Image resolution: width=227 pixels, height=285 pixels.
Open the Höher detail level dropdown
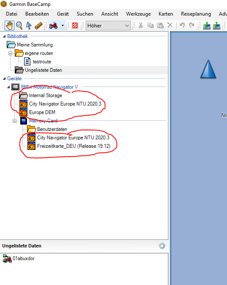(108, 26)
